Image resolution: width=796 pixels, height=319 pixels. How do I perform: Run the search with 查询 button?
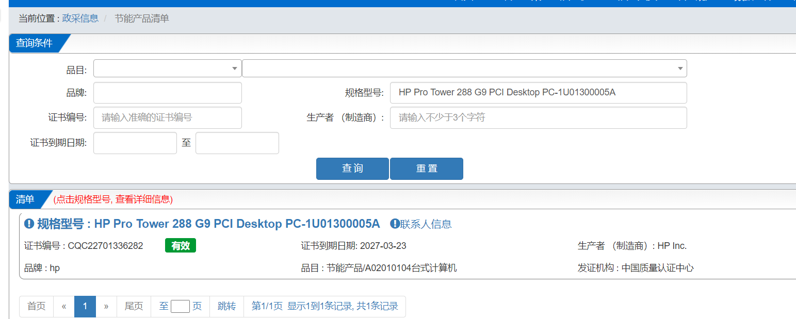coord(352,169)
